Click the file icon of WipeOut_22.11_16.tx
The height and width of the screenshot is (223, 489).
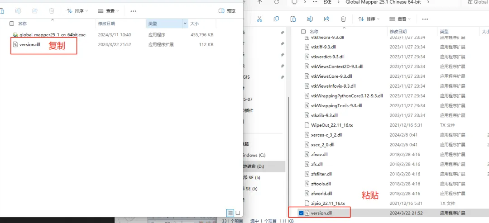[x=307, y=125]
